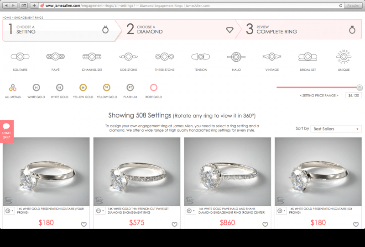Click the diamond icon in Choose a Diamond step
This screenshot has width=365, height=247.
(229, 30)
